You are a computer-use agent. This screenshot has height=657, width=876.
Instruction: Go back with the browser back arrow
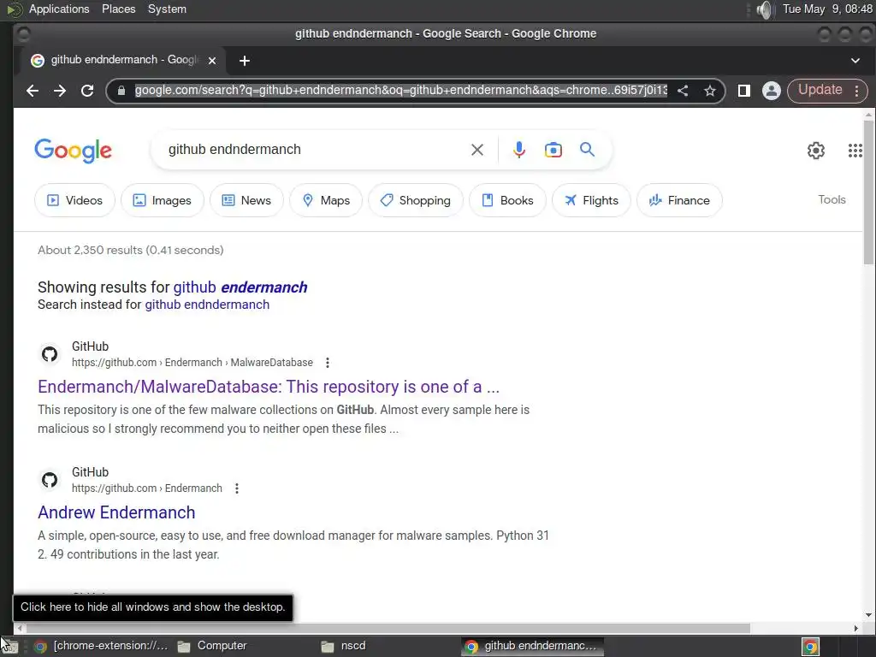[33, 91]
